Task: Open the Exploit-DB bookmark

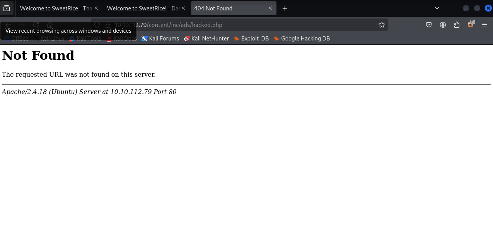Action: pos(251,39)
